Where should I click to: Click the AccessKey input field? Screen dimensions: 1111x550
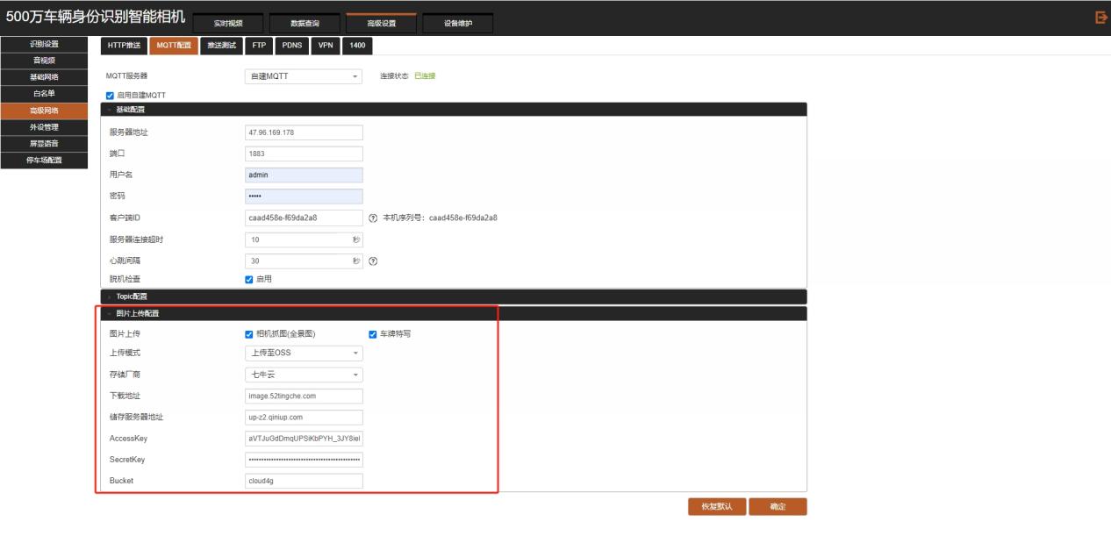point(304,438)
